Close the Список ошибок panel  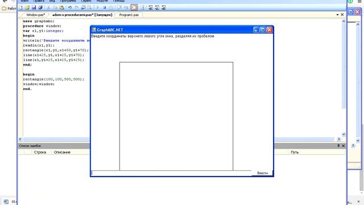point(344,146)
